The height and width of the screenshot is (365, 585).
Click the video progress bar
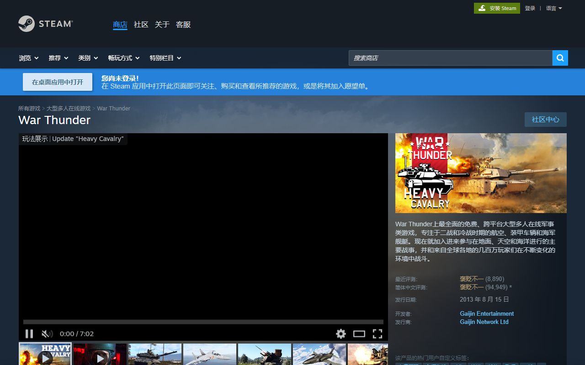[203, 322]
